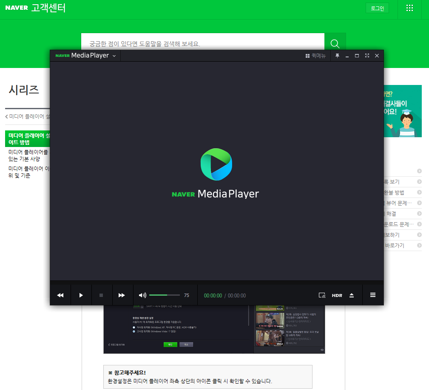Open the 운로드 문제 sidebar link
The image size is (429, 390).
[399, 224]
